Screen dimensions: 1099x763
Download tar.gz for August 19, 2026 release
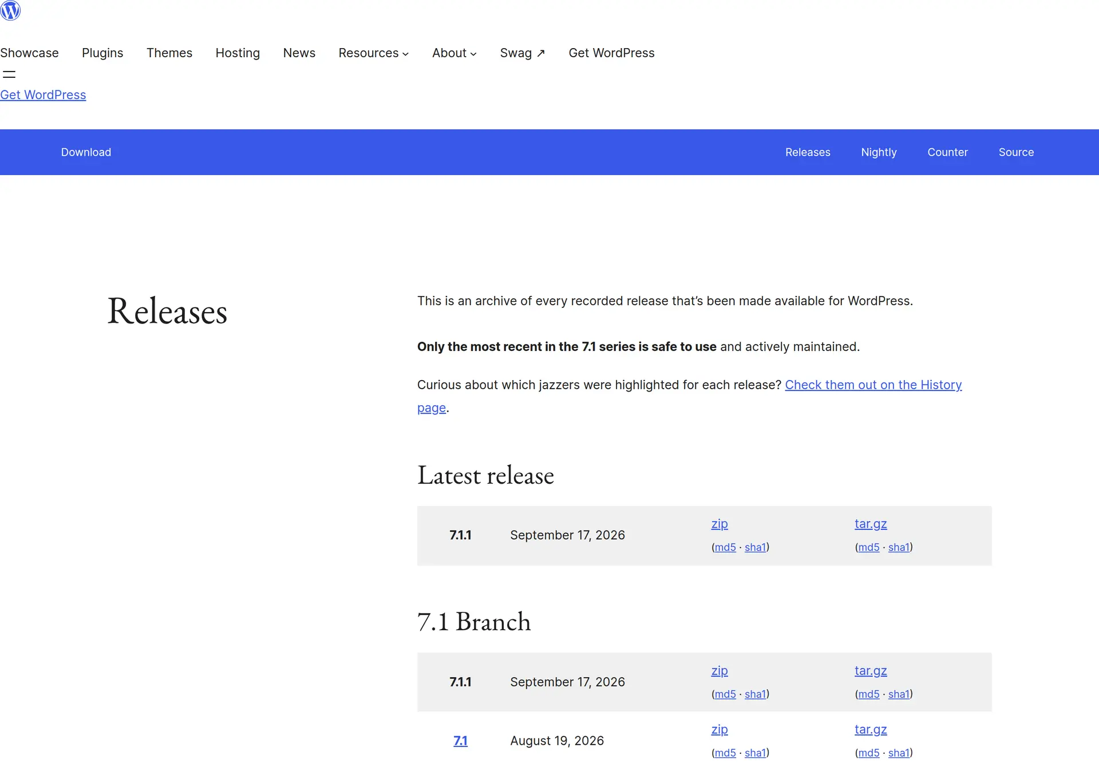(871, 730)
